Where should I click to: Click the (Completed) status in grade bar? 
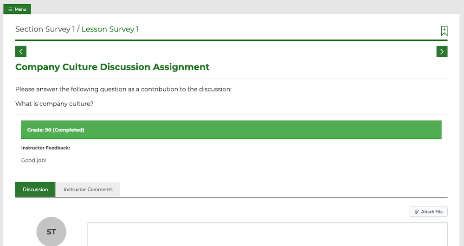click(68, 129)
